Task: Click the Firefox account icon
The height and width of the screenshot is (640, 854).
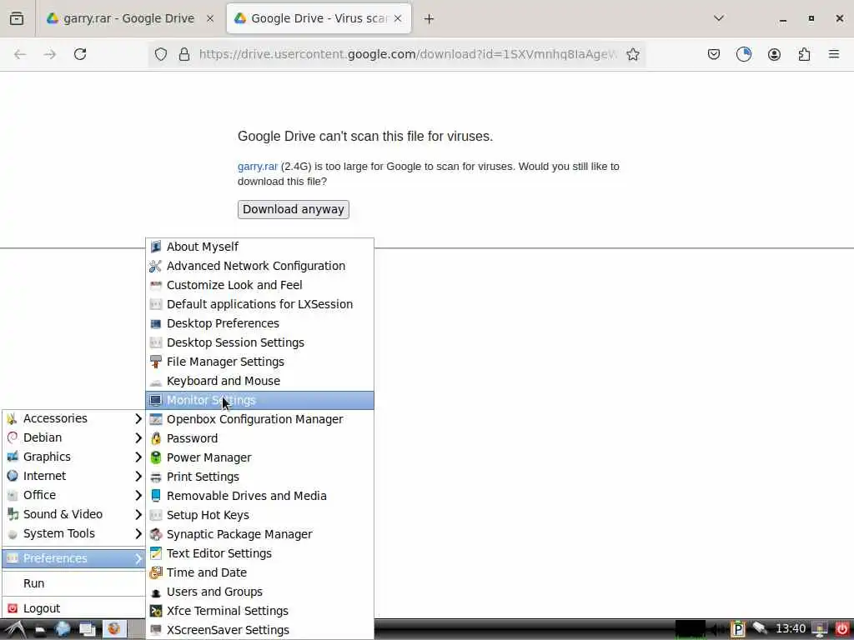Action: pos(774,54)
